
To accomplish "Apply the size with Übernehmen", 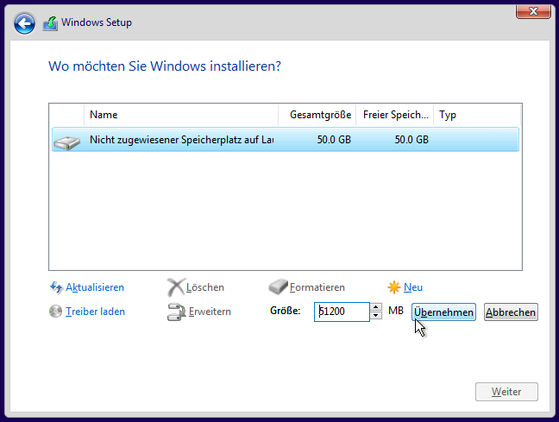I will (x=443, y=312).
